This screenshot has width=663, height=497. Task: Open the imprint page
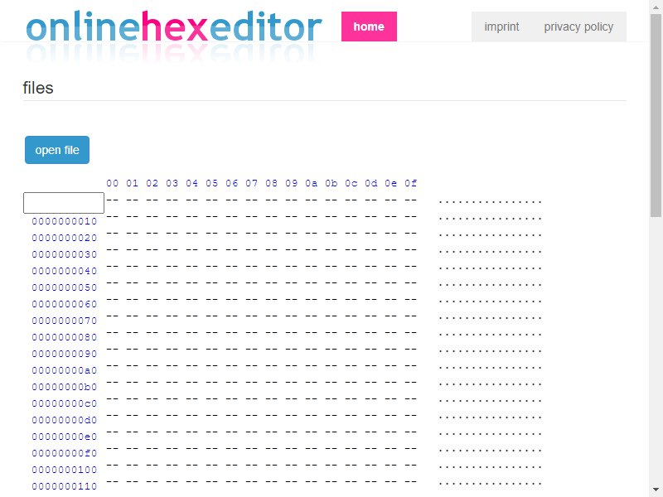(x=501, y=27)
